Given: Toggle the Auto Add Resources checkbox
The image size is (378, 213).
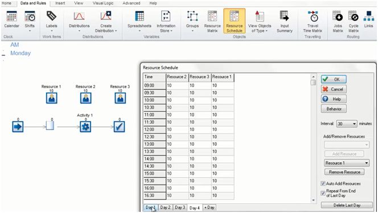Looking at the screenshot, I should (x=323, y=183).
